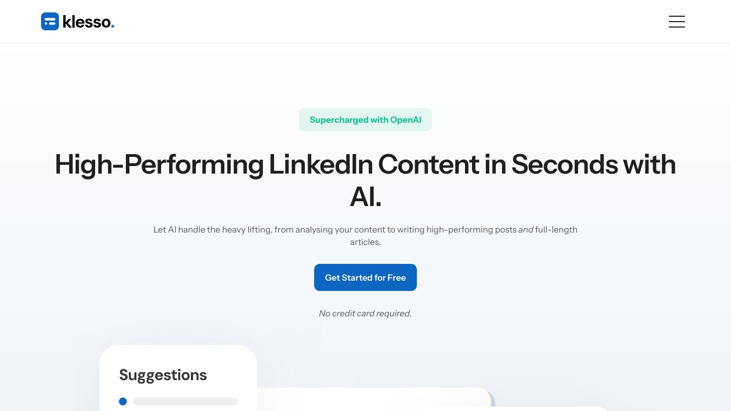This screenshot has height=411, width=731.
Task: Click the 'AI.' line of the headline
Action: point(365,197)
